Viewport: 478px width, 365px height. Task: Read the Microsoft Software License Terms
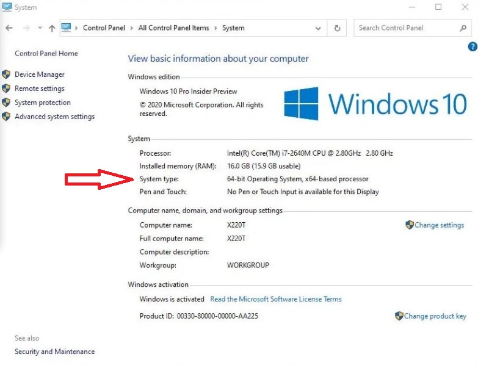pyautogui.click(x=275, y=299)
